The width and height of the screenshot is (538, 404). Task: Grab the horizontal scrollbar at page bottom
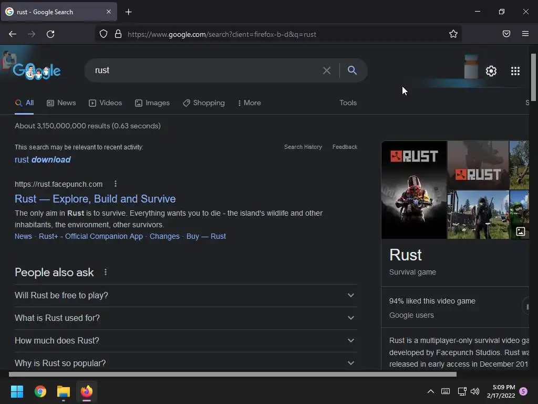(233, 374)
